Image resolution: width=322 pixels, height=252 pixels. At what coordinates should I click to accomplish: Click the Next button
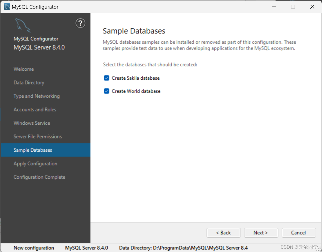click(261, 233)
